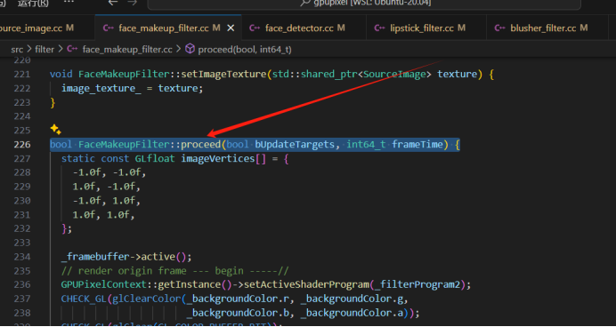Screen dimensions: 616x327
Task: Click line number 226 in gutter
Action: click(x=22, y=144)
